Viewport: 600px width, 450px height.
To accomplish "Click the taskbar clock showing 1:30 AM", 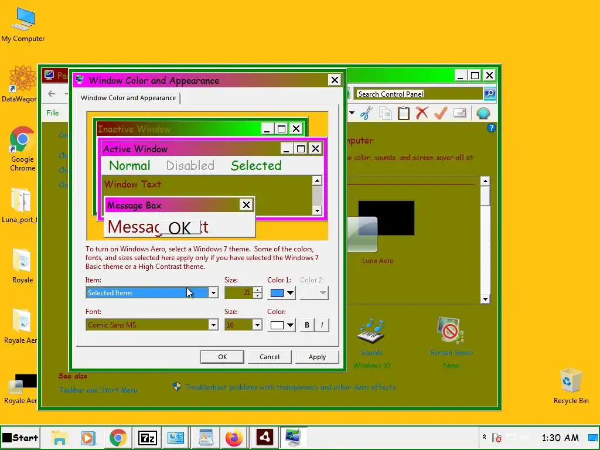I will [x=560, y=438].
